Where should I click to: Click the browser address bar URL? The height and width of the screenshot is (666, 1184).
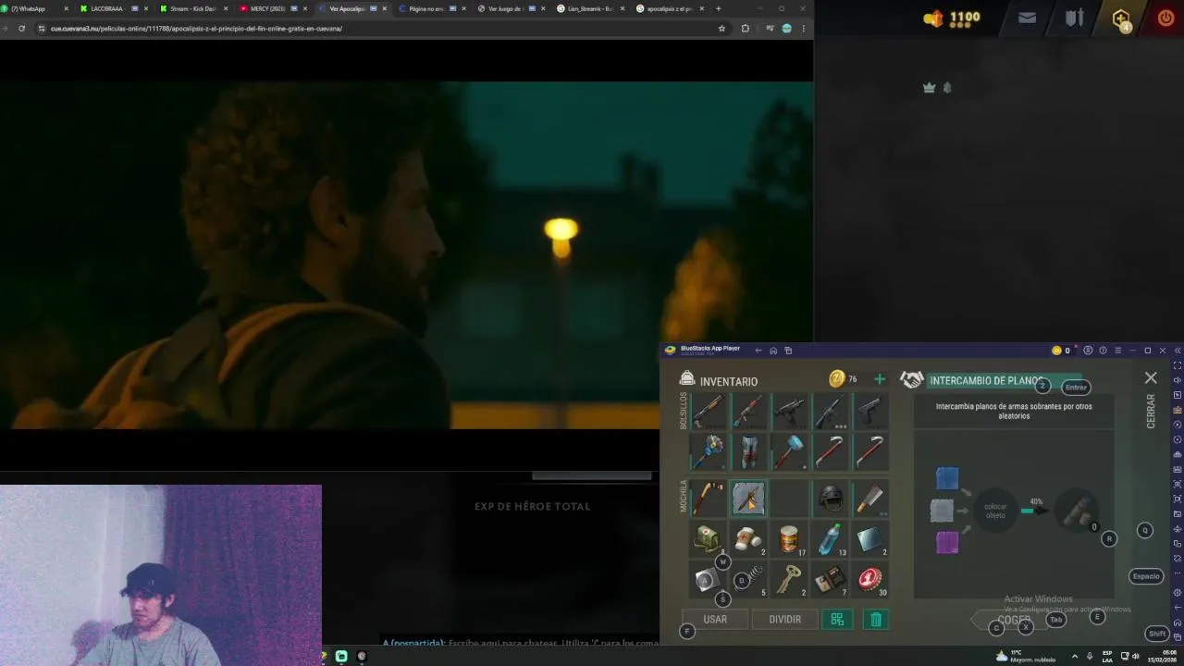(196, 29)
